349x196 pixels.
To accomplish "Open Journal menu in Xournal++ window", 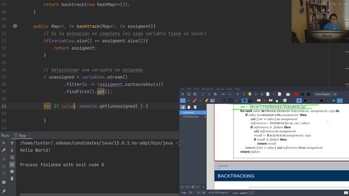I will coord(220,89).
